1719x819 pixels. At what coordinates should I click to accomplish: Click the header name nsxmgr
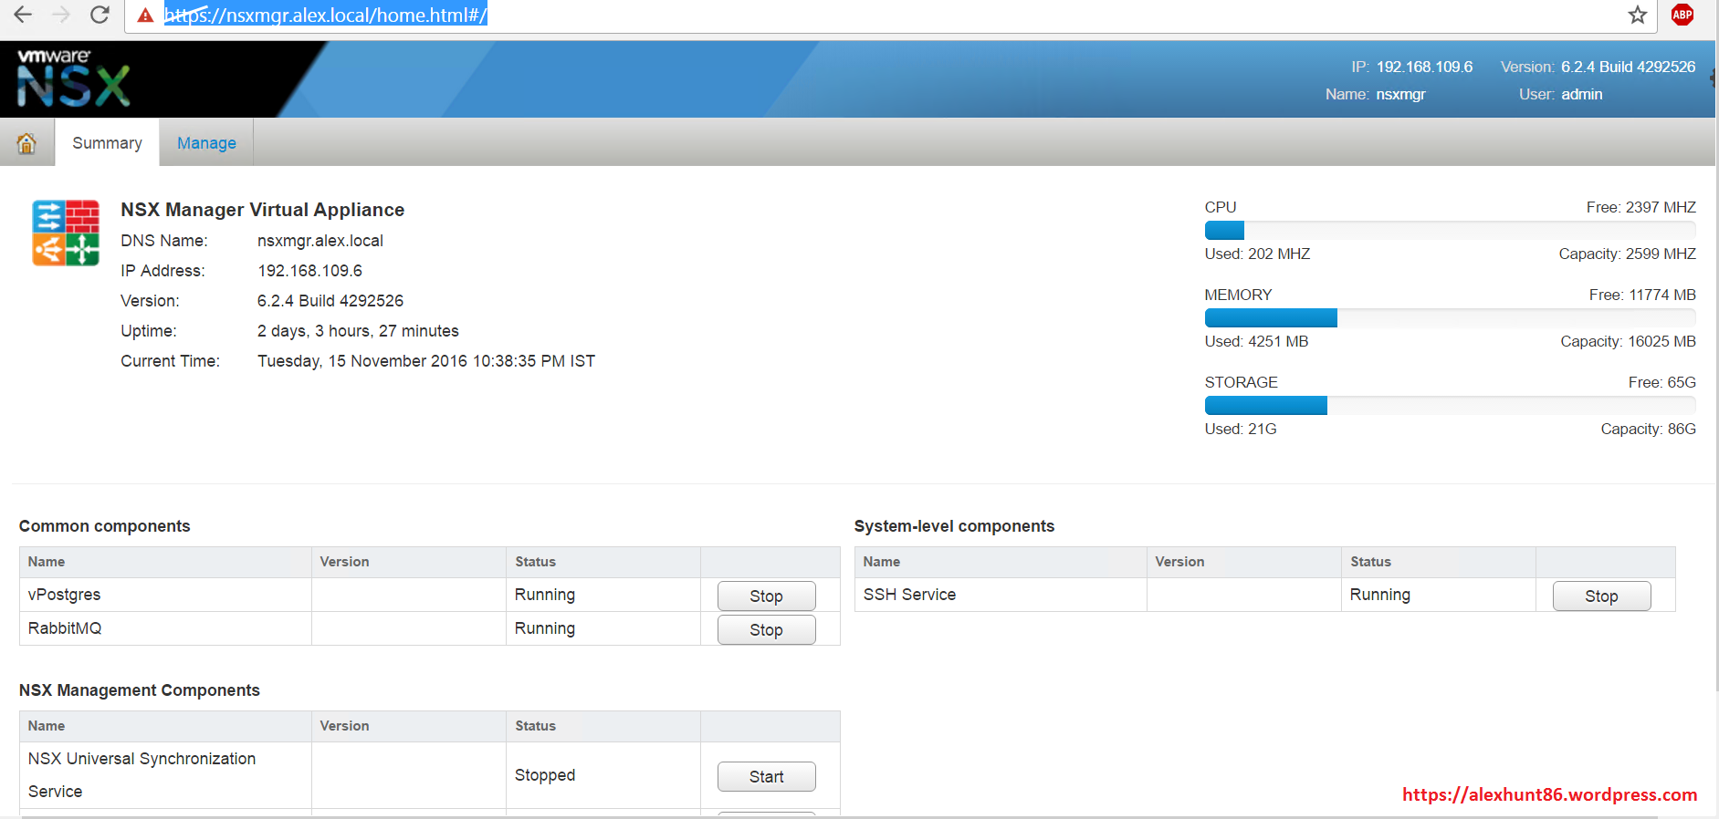click(1400, 94)
